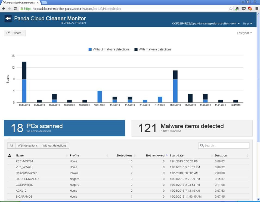
Task: Click the AGXp12 row name
Action: pyautogui.click(x=21, y=191)
